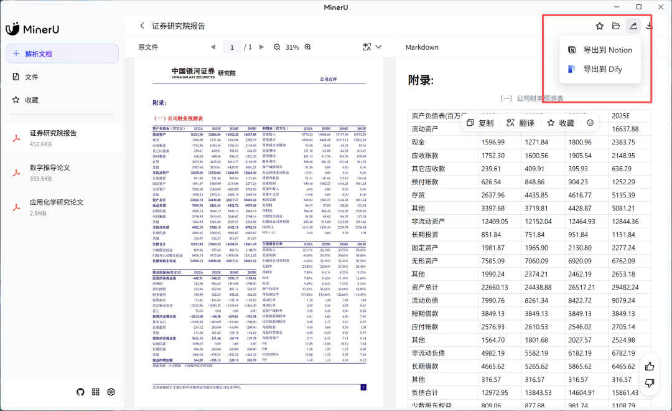Viewport: 672px width, 411px height.
Task: Zoom out the PDF with minus magnifier
Action: [x=278, y=47]
